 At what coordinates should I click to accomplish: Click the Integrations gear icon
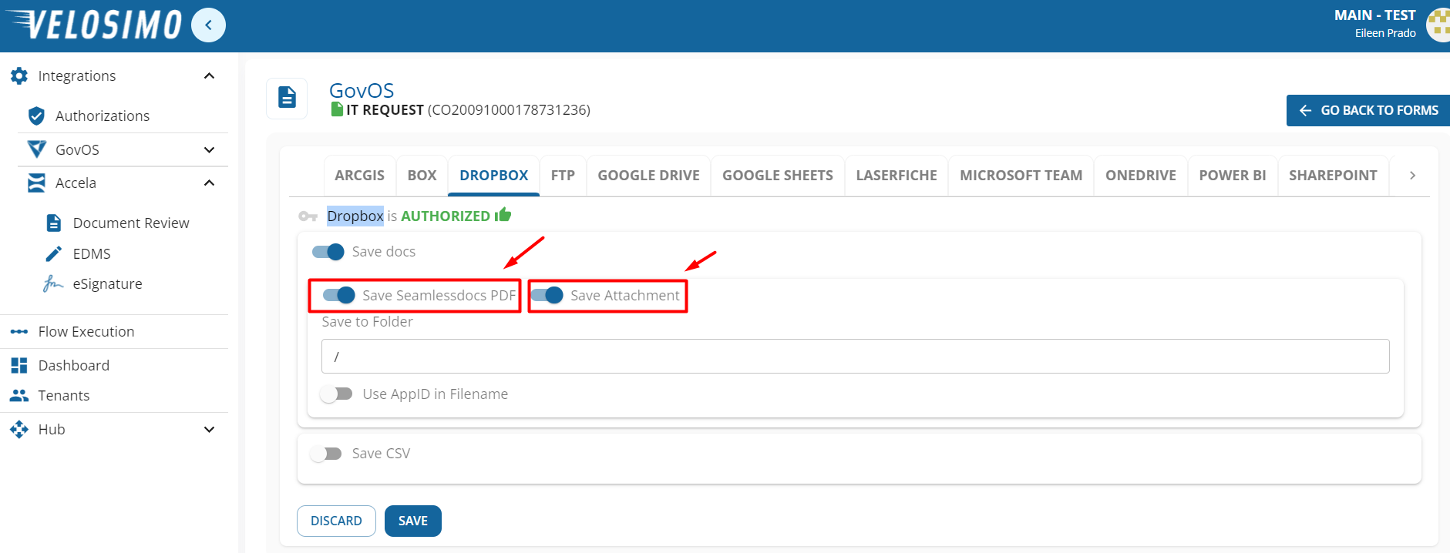19,75
